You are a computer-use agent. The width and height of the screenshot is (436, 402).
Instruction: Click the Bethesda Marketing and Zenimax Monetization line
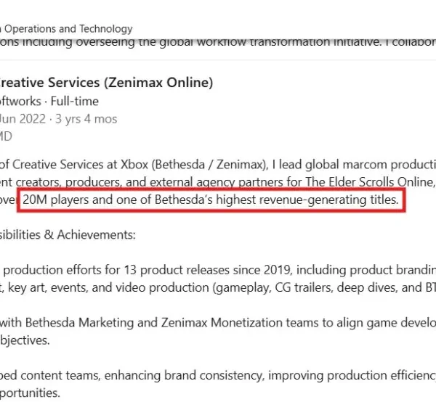pos(218,323)
